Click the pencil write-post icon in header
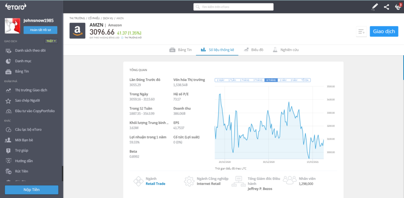The width and height of the screenshot is (404, 198). [374, 7]
